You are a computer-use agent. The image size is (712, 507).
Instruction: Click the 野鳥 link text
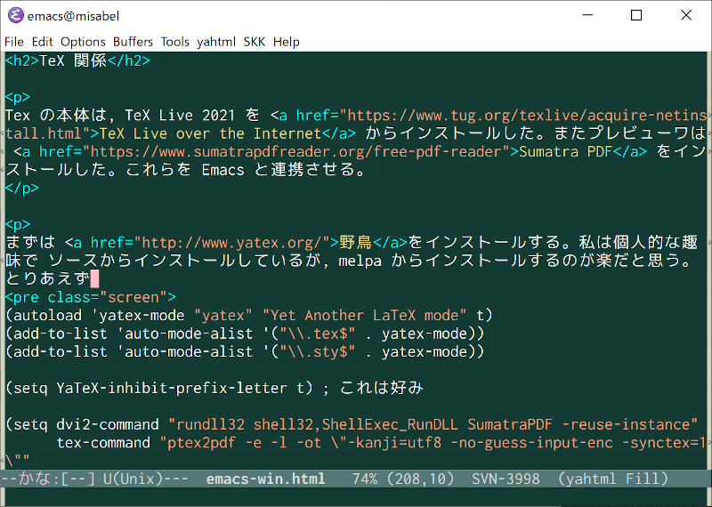[x=355, y=242]
